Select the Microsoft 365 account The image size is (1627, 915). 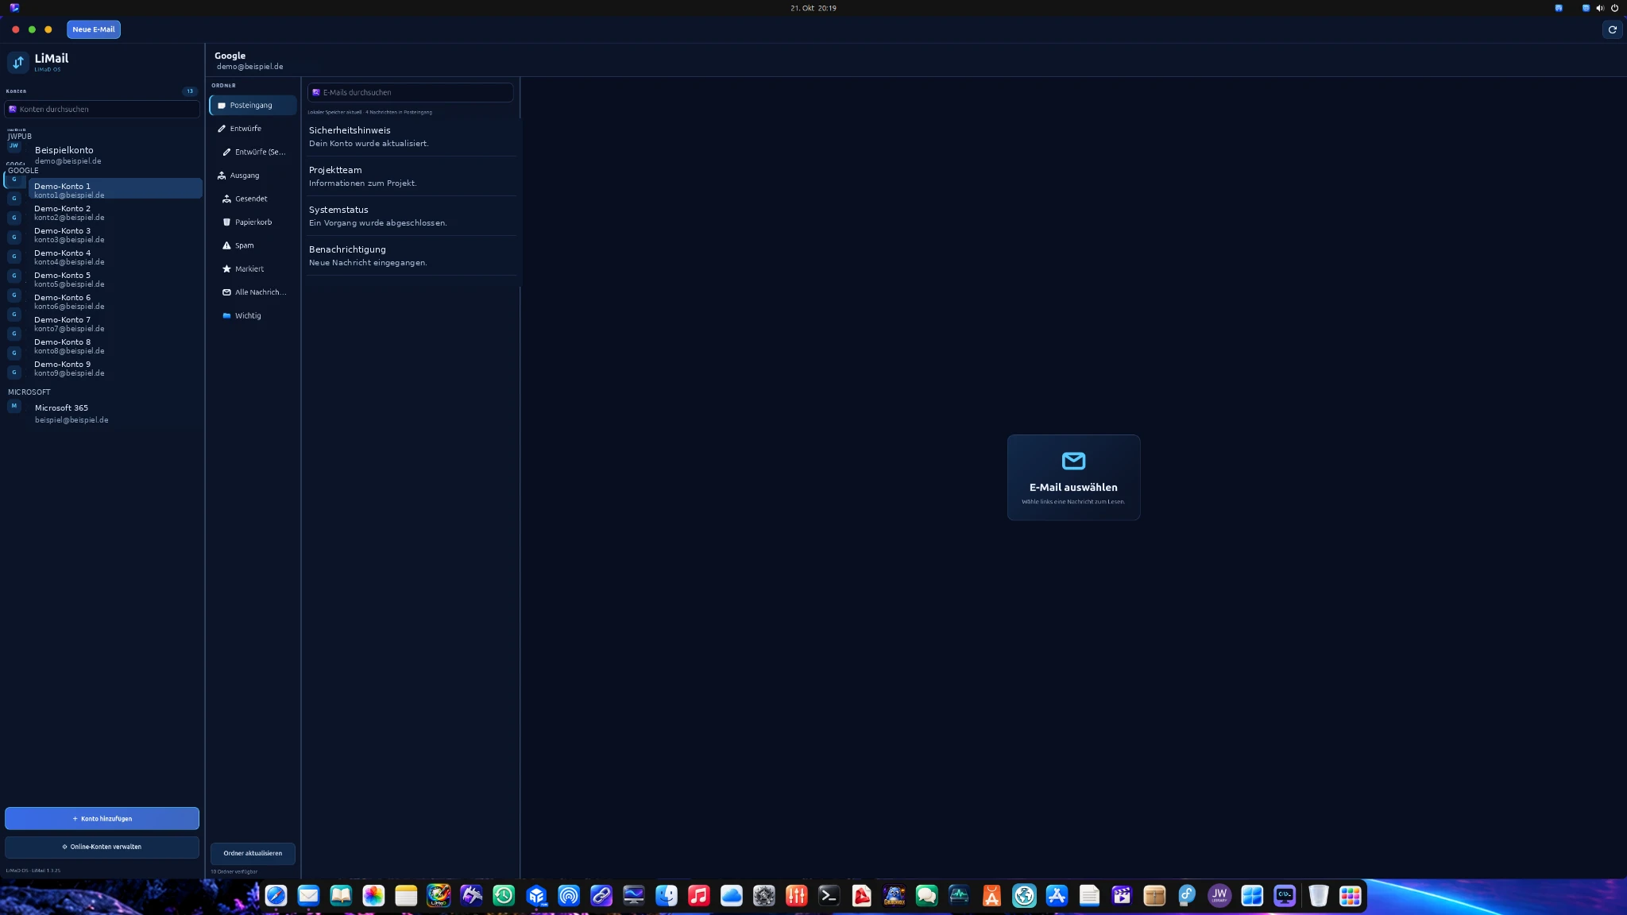click(102, 413)
